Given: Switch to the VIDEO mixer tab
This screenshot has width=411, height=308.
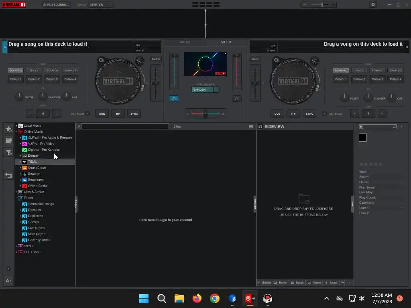Looking at the screenshot, I should tap(226, 42).
